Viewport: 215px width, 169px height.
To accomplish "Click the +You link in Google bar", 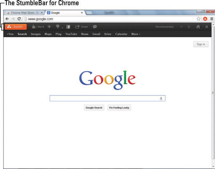I will (x=10, y=34).
